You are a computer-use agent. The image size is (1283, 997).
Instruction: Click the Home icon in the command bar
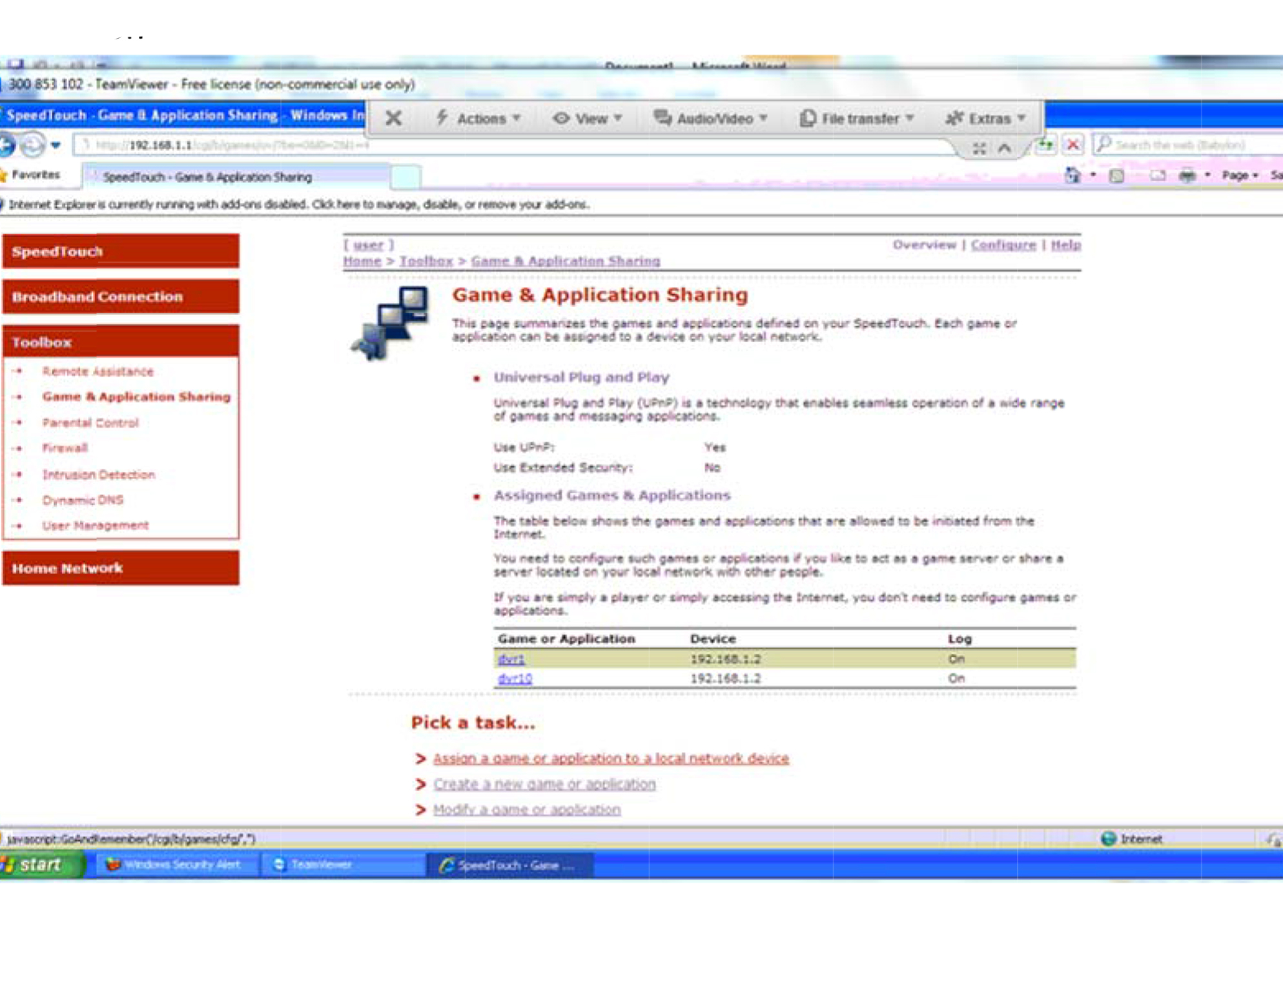coord(1073,175)
